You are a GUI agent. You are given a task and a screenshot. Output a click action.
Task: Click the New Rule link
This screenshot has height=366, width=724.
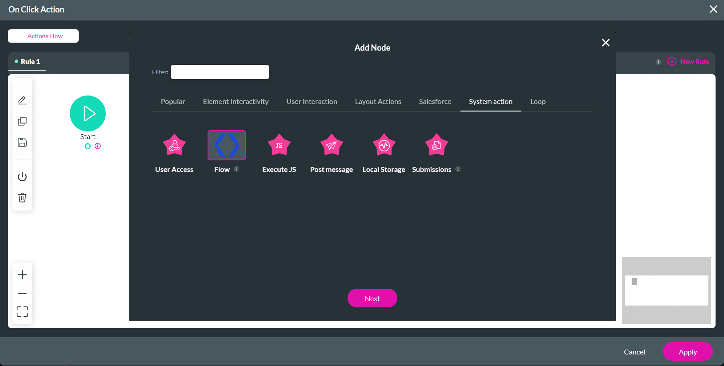695,62
